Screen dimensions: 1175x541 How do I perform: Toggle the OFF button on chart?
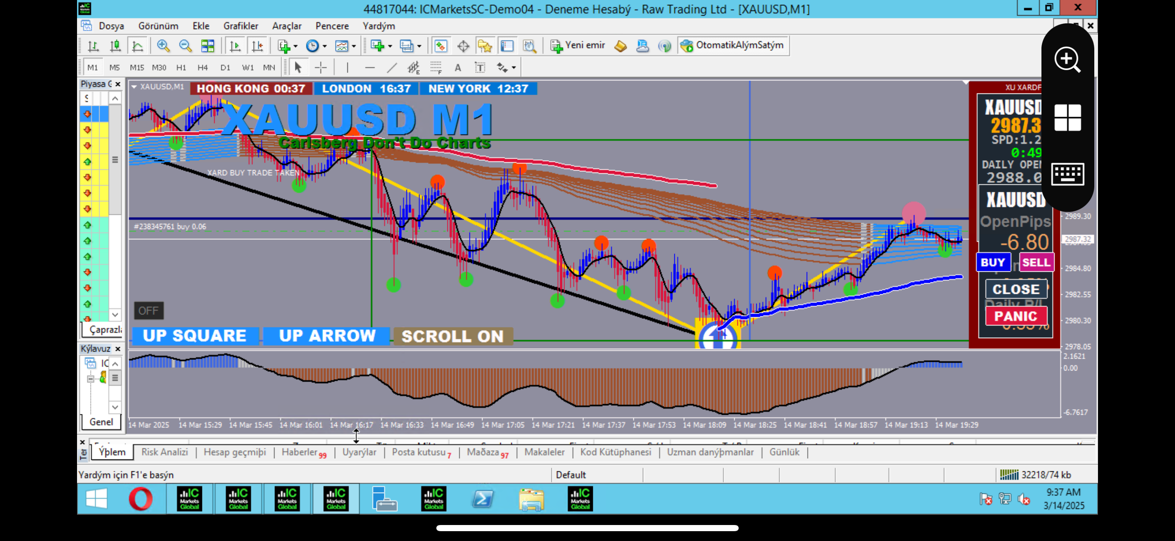click(148, 311)
